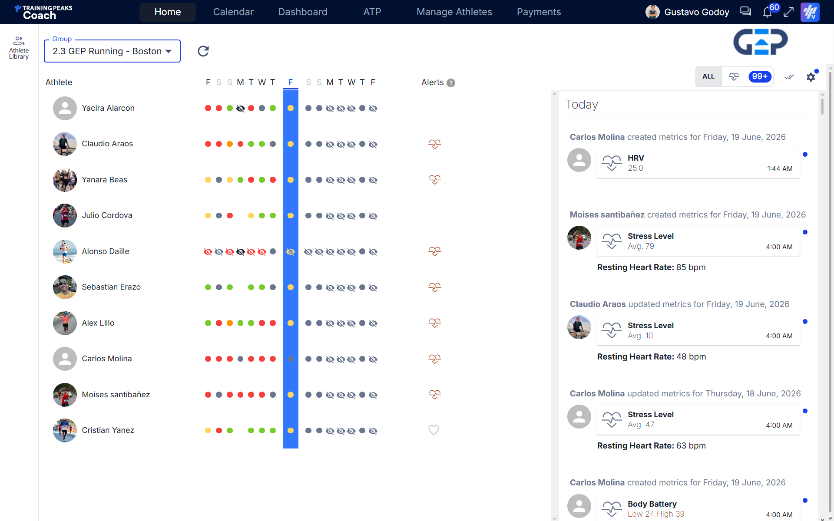Open feed settings gear icon
This screenshot has height=521, width=834.
pyautogui.click(x=811, y=77)
